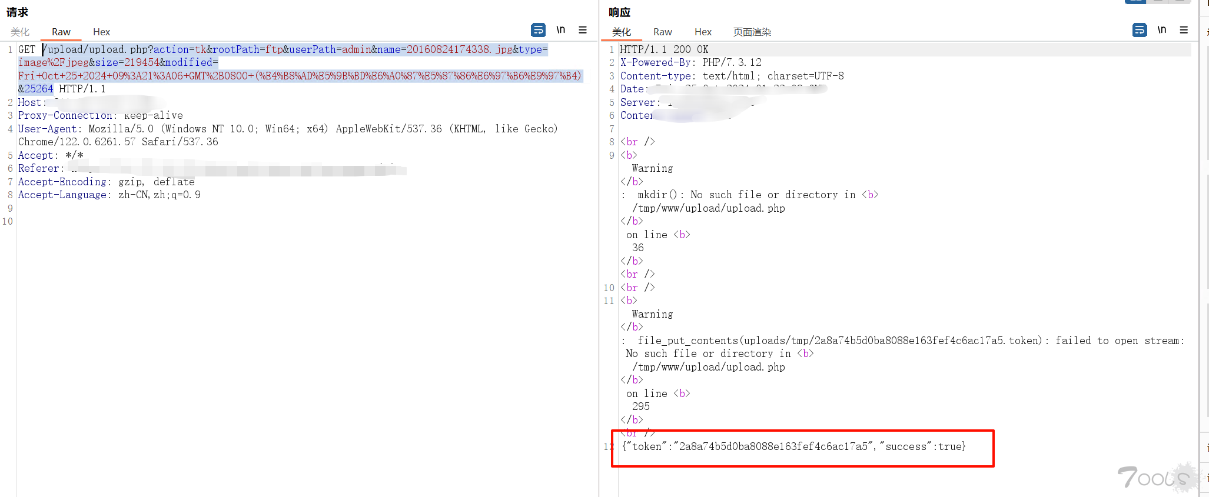This screenshot has height=497, width=1209.
Task: Toggle word wrap icon in request panel
Action: pyautogui.click(x=538, y=30)
